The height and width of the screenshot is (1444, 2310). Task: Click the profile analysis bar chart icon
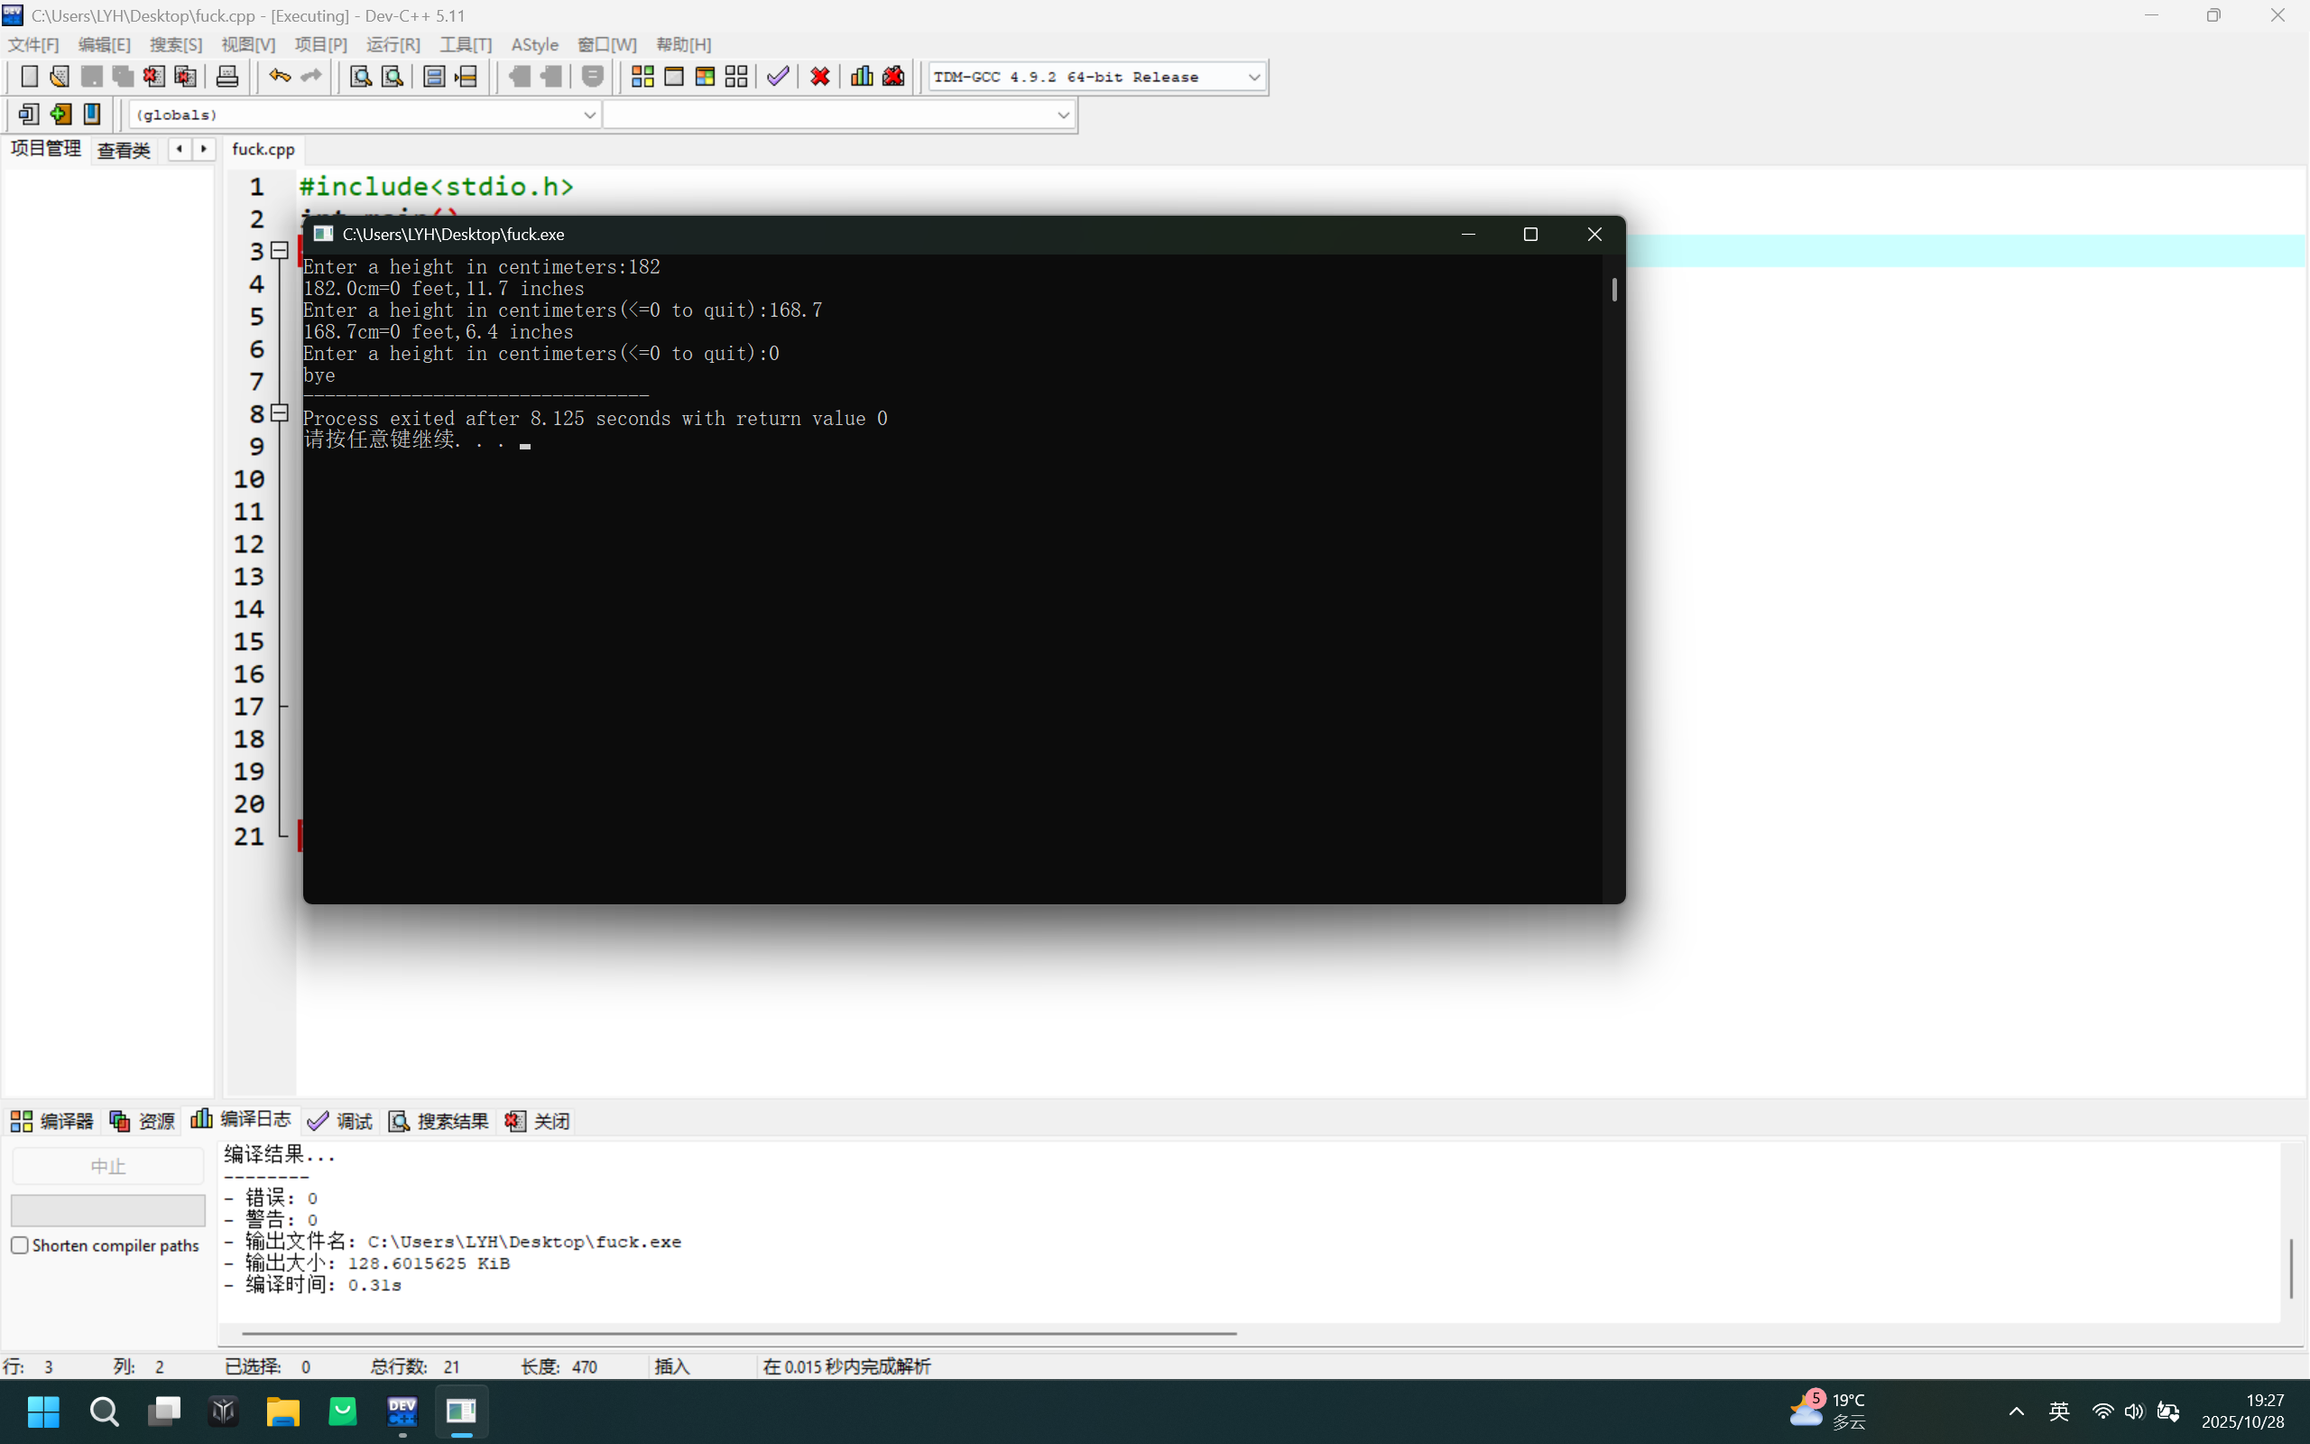click(861, 77)
